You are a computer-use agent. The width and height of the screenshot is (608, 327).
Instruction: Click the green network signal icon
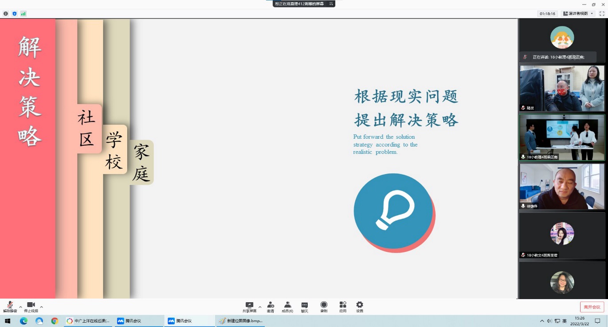tap(23, 14)
